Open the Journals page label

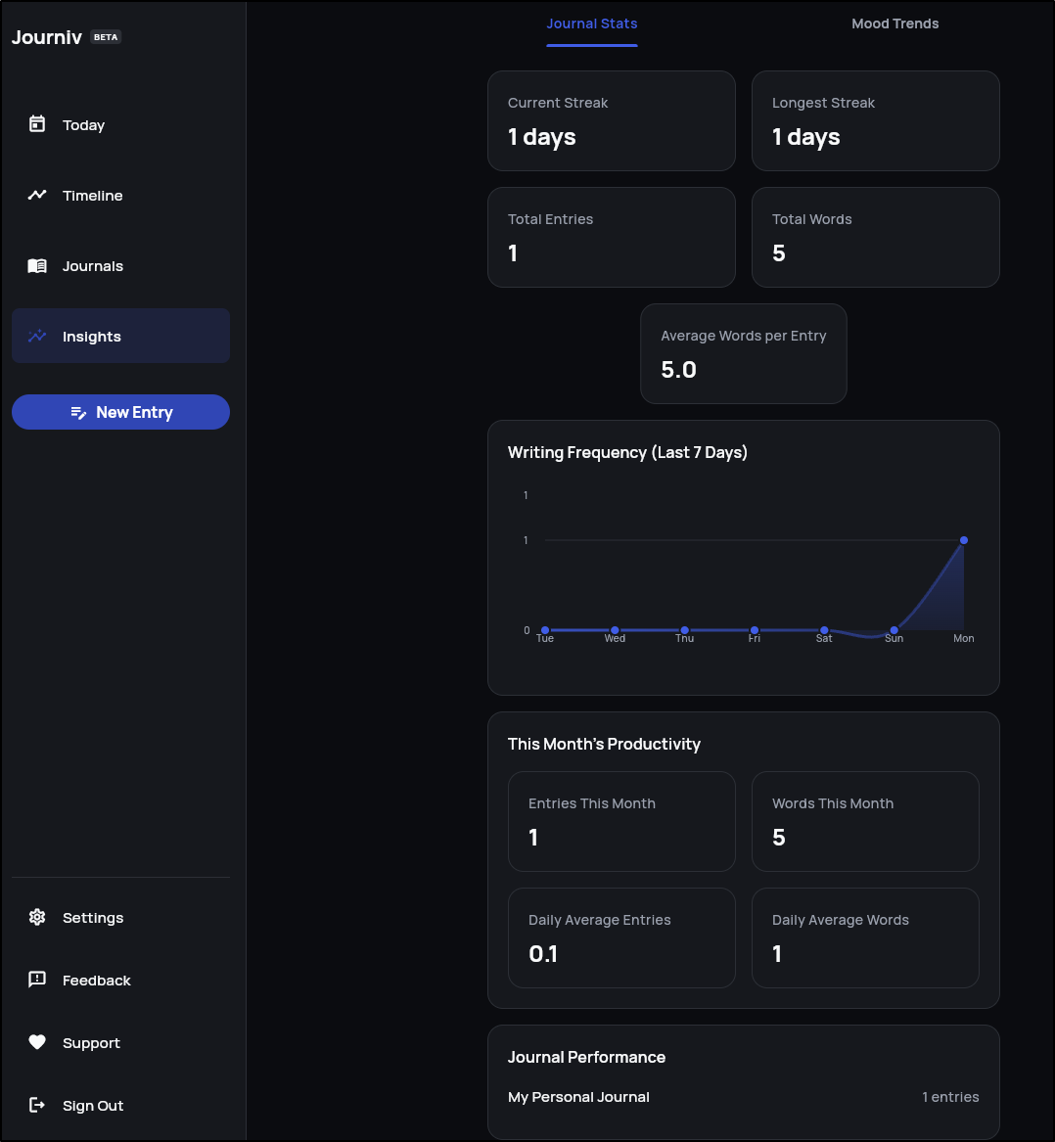point(93,266)
